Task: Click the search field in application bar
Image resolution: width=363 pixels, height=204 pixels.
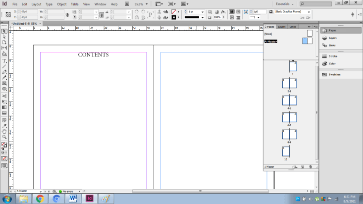Action: (315, 4)
